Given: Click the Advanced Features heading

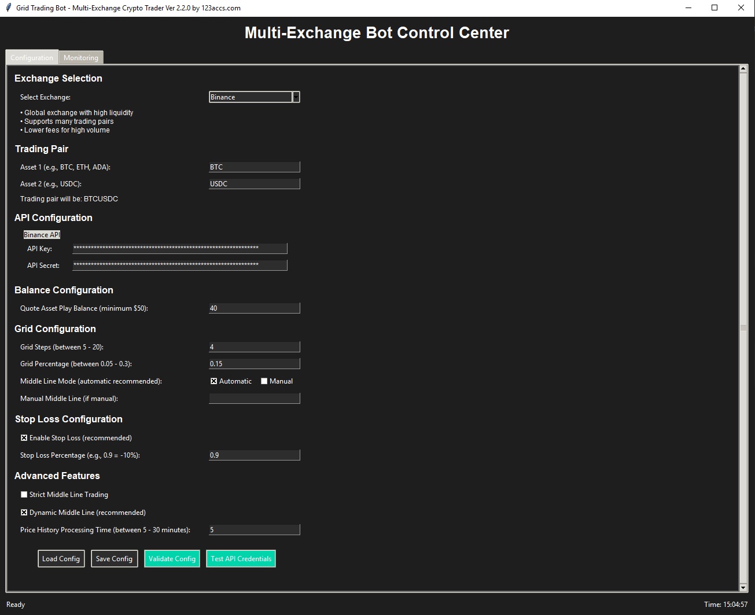Looking at the screenshot, I should [x=57, y=476].
